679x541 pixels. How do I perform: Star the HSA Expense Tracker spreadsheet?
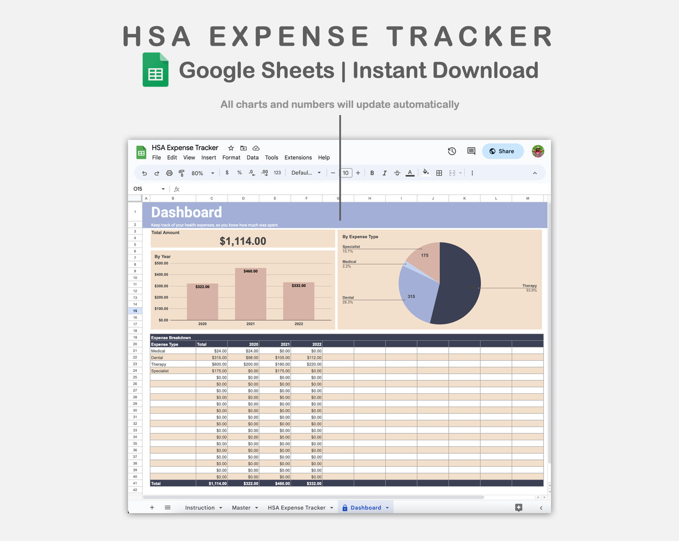pos(231,147)
